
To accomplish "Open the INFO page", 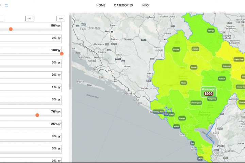I will [145, 5].
